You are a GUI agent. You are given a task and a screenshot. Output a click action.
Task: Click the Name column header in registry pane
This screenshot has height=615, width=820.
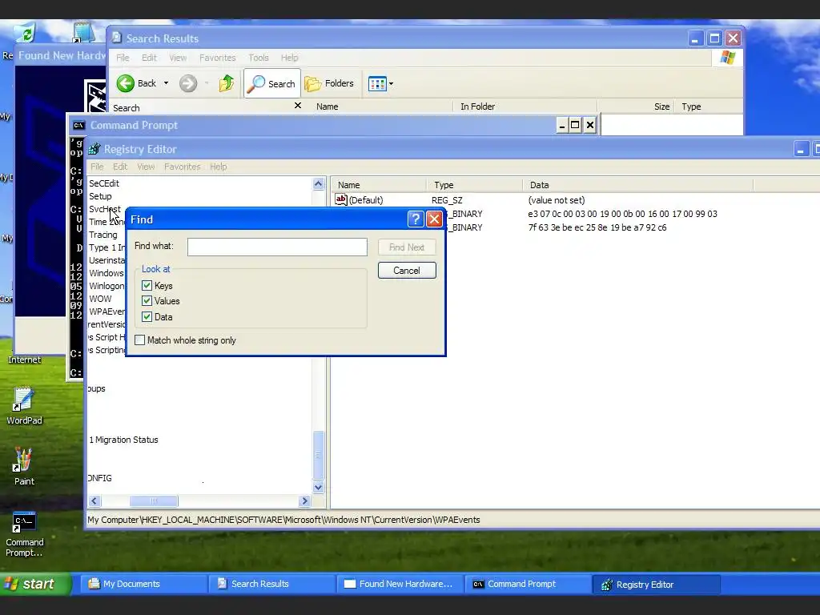[379, 185]
